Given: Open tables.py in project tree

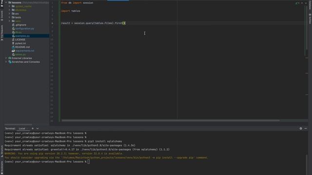Looking at the screenshot, I should (x=20, y=54).
